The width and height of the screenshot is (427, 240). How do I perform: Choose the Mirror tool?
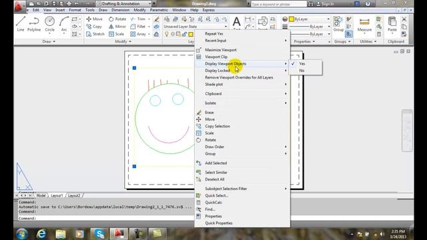117,27
